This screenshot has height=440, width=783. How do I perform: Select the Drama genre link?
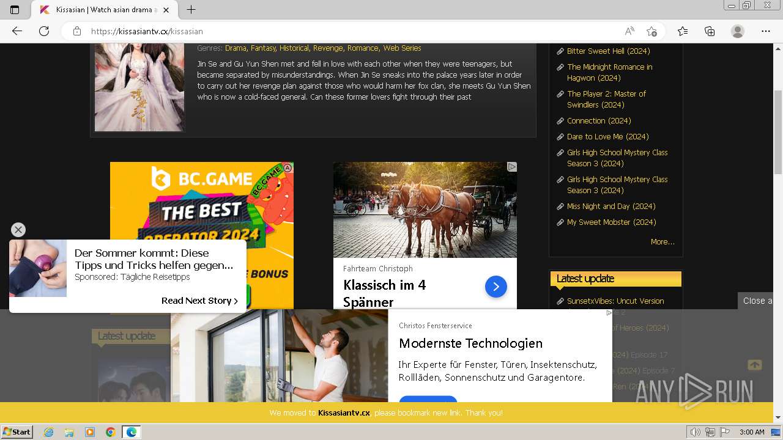pos(236,48)
